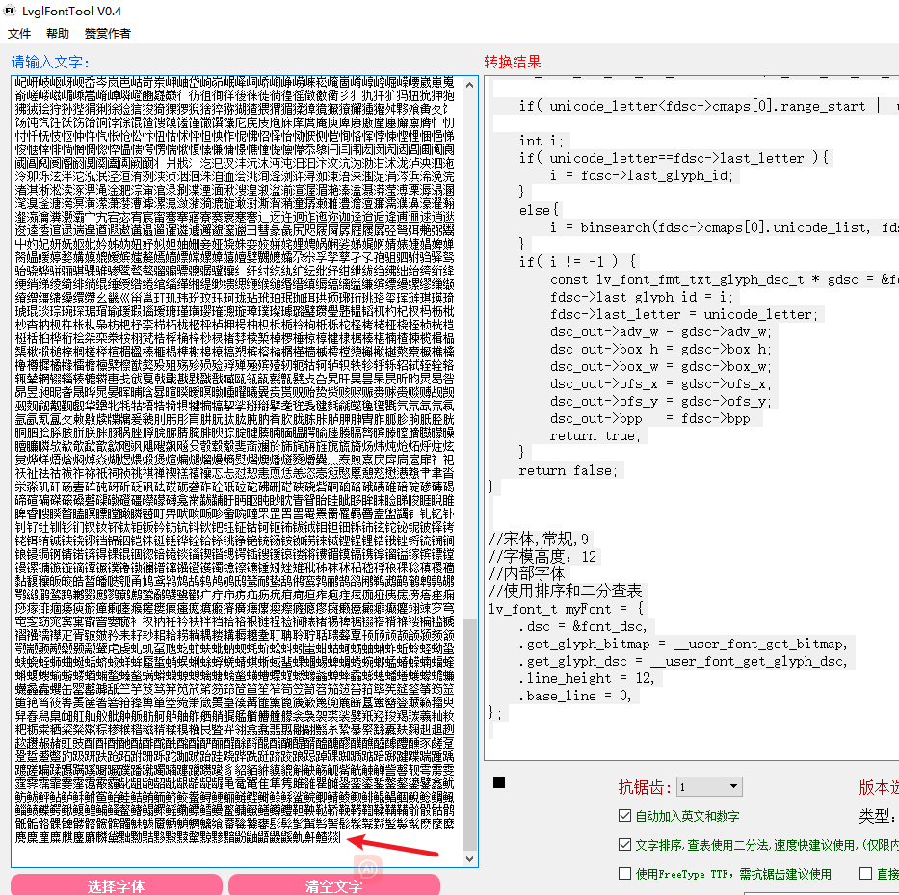The width and height of the screenshot is (899, 895).
Task: Open the 帮助 menu
Action: click(58, 34)
